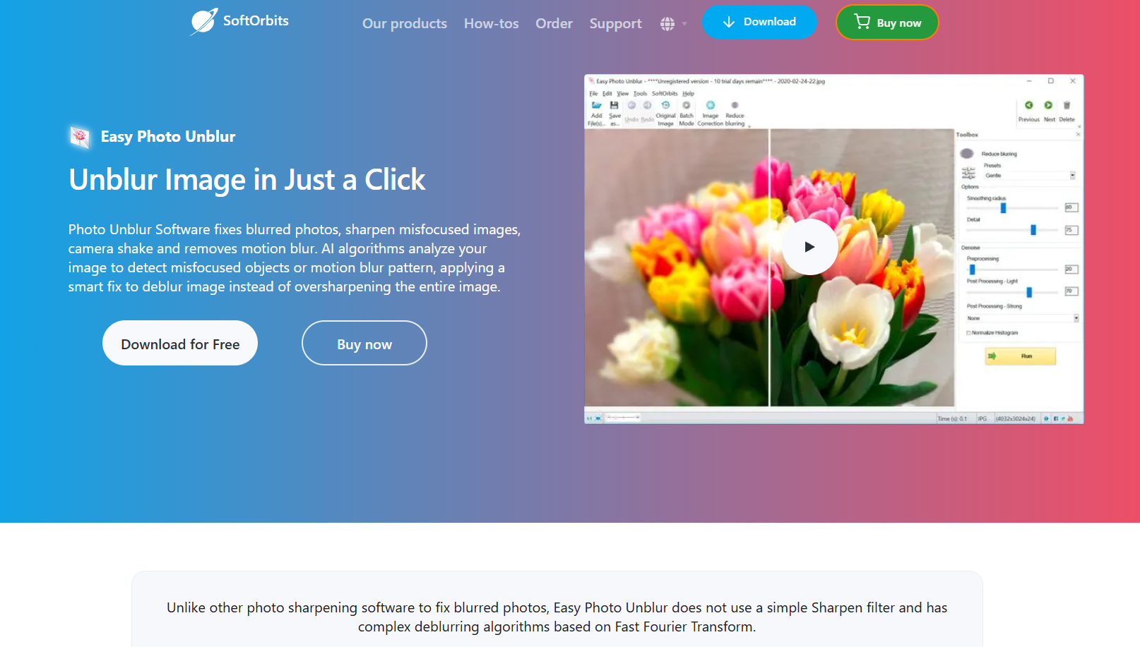Screen dimensions: 1140x654
Task: Click the Detail slider in screenshot
Action: click(1013, 230)
